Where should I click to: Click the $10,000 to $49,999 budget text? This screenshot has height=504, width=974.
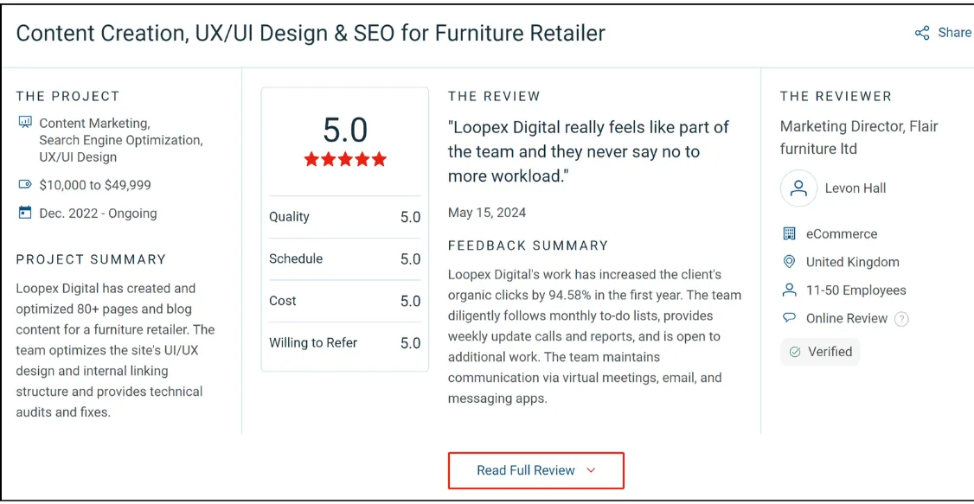(x=95, y=185)
